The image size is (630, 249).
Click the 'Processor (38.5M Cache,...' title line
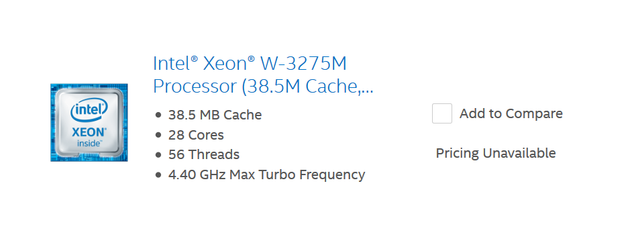click(263, 87)
